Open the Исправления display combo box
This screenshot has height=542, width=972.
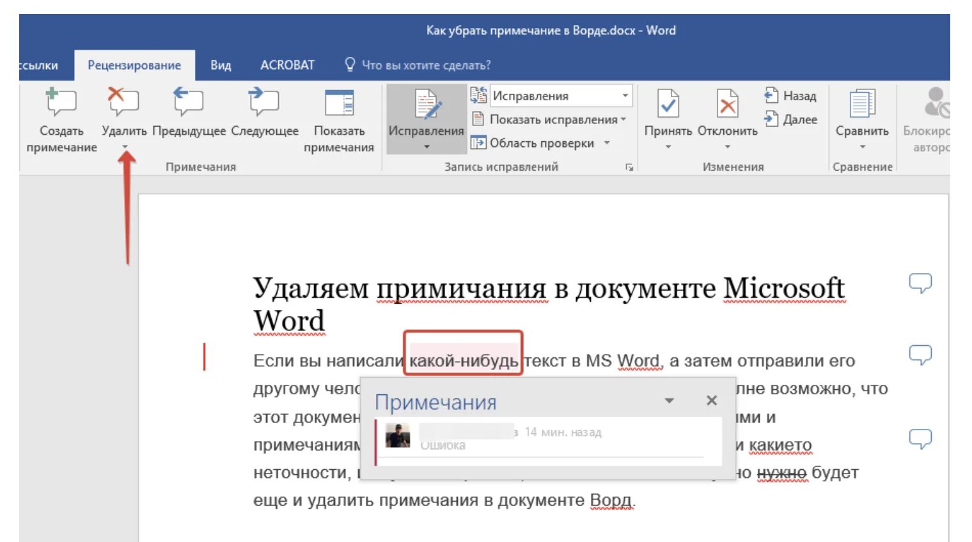561,96
